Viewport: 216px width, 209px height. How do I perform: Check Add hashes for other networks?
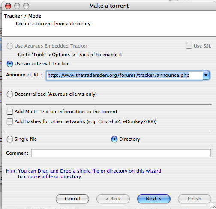pyautogui.click(x=10, y=121)
